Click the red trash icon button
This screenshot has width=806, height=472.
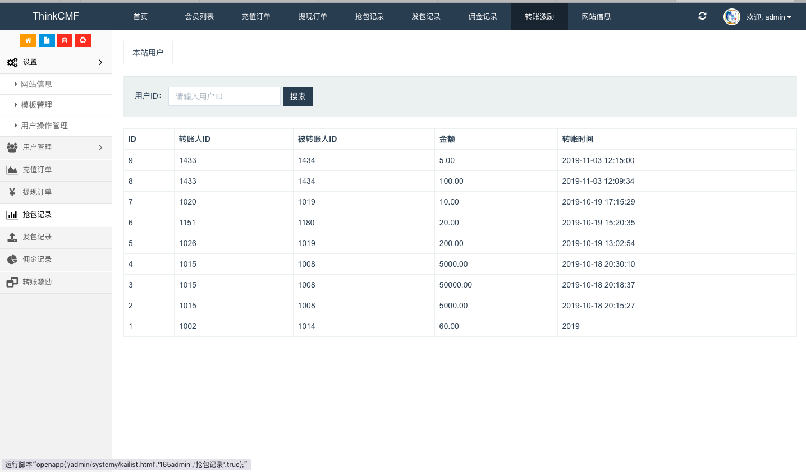(65, 40)
